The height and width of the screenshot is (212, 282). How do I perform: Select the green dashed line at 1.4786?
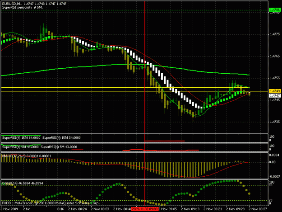[x=134, y=10]
